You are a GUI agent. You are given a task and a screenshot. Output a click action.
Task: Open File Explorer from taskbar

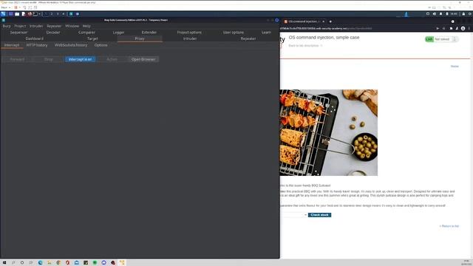(x=50, y=263)
